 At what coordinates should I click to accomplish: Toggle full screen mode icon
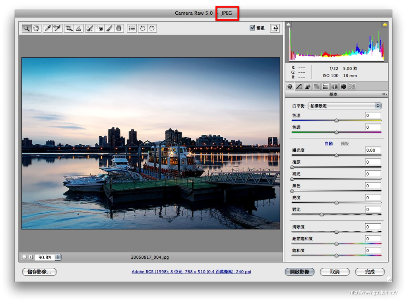pos(275,28)
